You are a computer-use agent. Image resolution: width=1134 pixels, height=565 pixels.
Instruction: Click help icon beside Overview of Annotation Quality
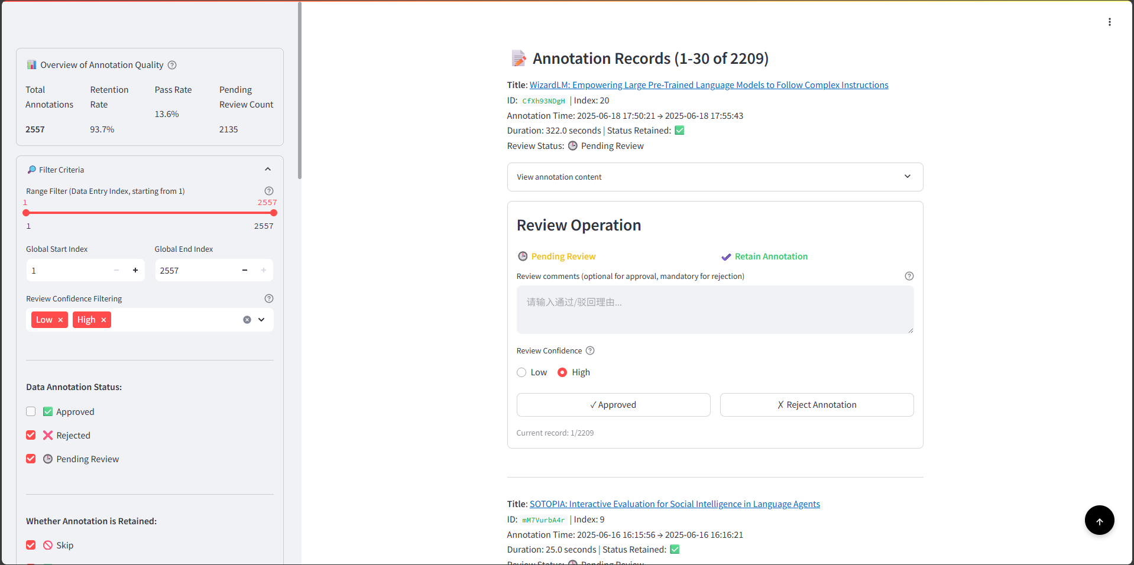172,65
